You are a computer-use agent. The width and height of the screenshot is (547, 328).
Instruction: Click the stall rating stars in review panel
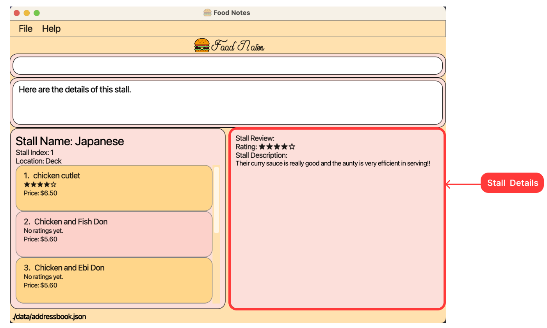click(x=277, y=147)
